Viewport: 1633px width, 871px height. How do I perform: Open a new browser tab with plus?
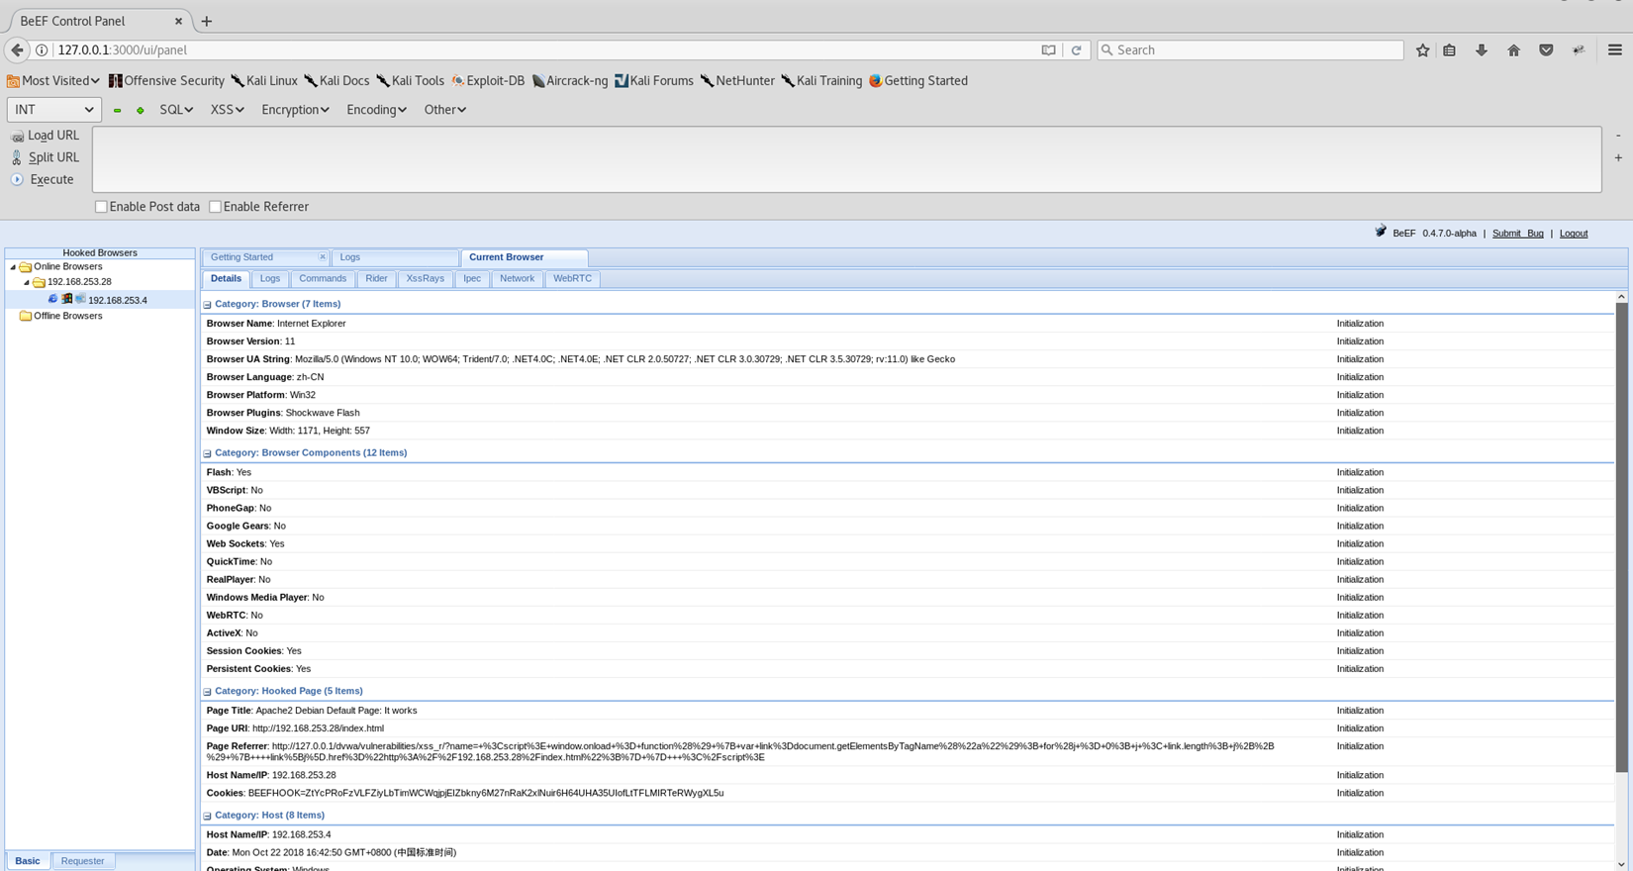tap(206, 21)
